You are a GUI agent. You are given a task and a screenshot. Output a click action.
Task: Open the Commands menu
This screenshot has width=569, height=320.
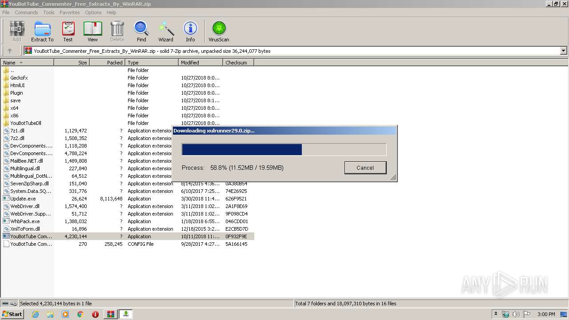[26, 12]
